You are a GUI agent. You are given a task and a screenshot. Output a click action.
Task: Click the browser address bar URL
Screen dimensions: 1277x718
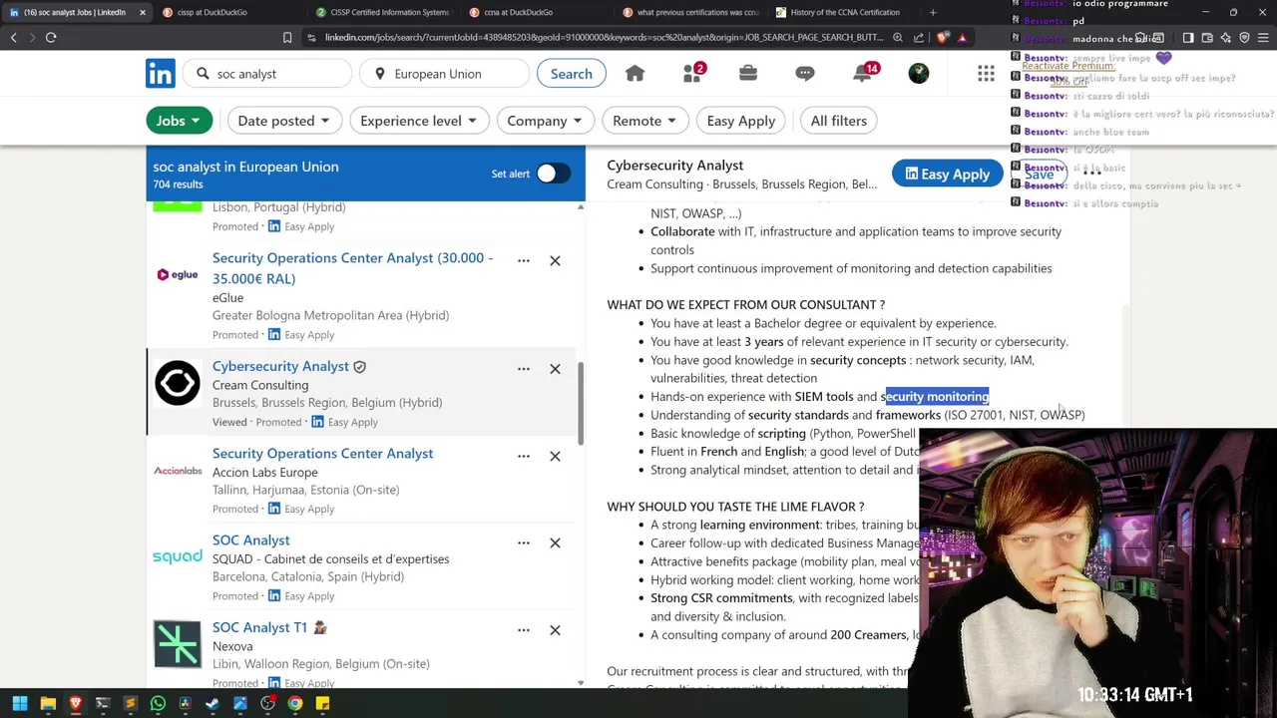coord(604,38)
